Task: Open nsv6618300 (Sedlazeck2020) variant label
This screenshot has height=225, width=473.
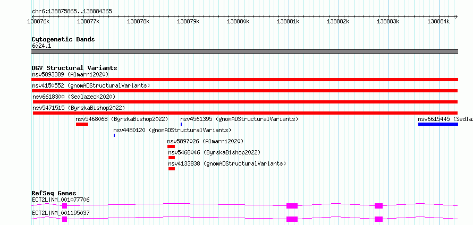Action: [74, 97]
